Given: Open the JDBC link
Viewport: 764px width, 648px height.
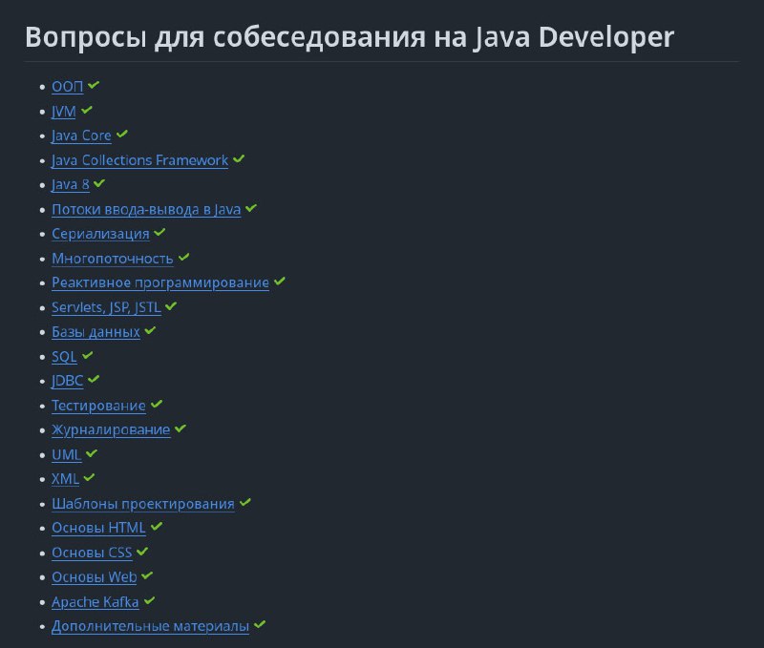Looking at the screenshot, I should pyautogui.click(x=67, y=381).
